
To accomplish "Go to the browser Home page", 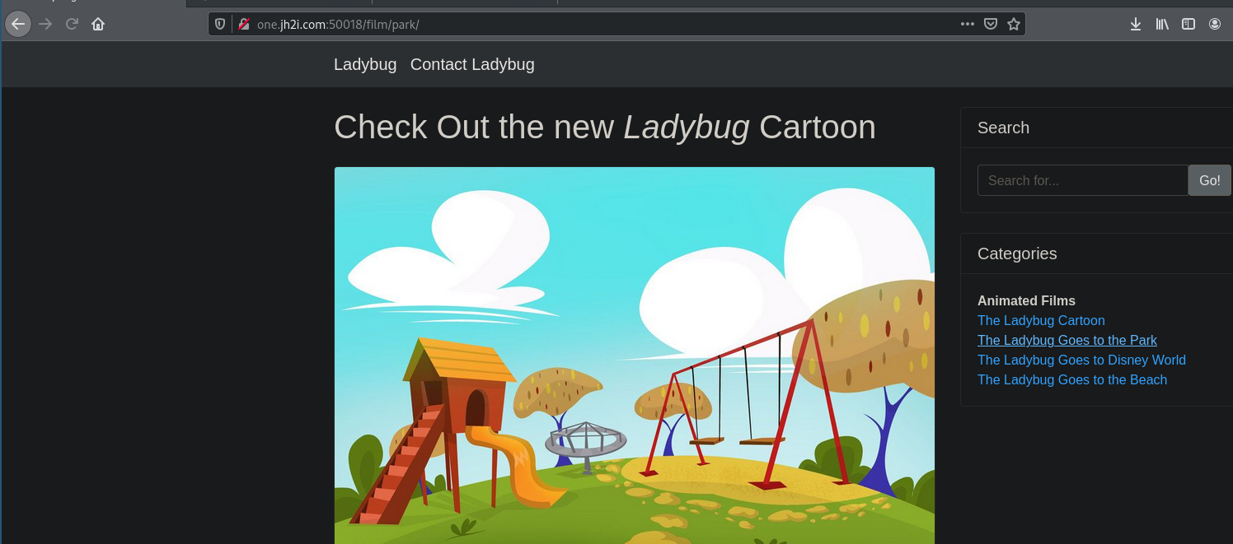I will [98, 24].
